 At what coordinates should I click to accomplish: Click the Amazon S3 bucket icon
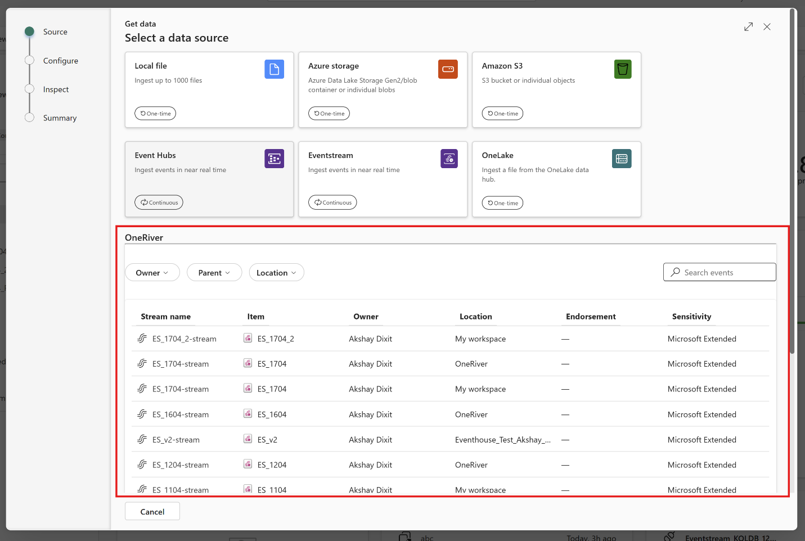click(x=622, y=69)
